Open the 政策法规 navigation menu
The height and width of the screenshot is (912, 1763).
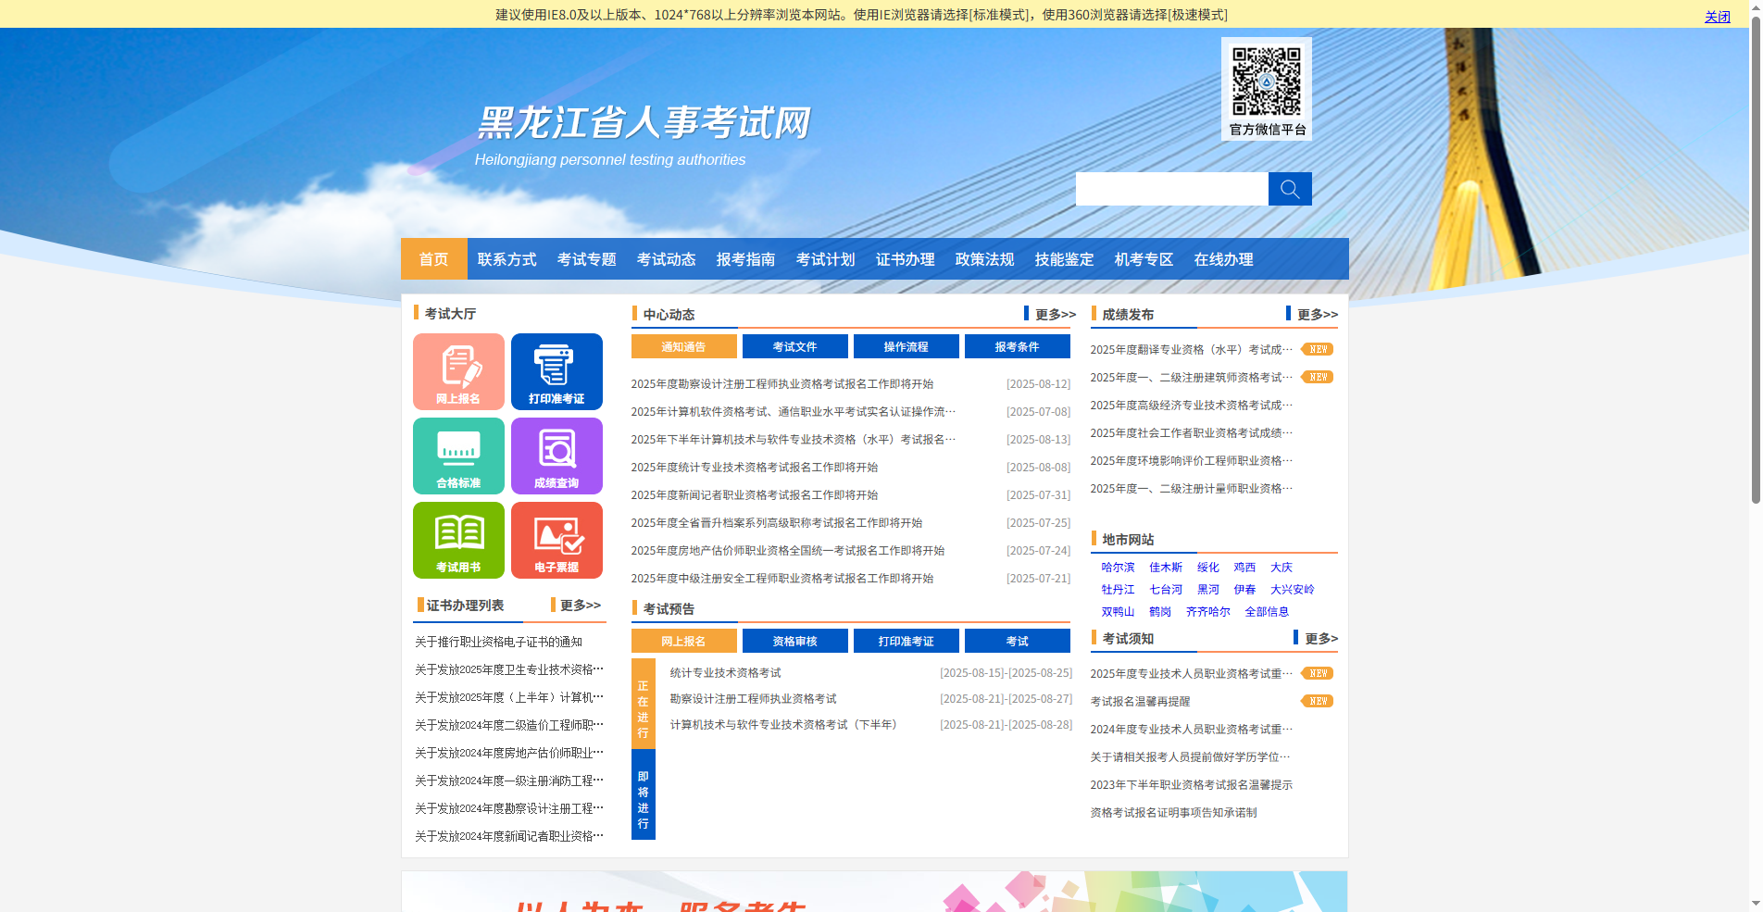click(x=984, y=259)
